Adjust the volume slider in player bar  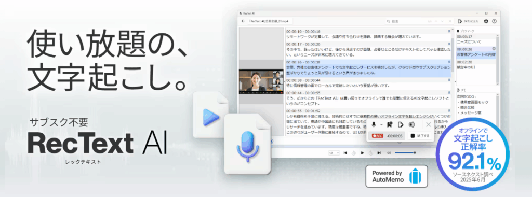405,153
